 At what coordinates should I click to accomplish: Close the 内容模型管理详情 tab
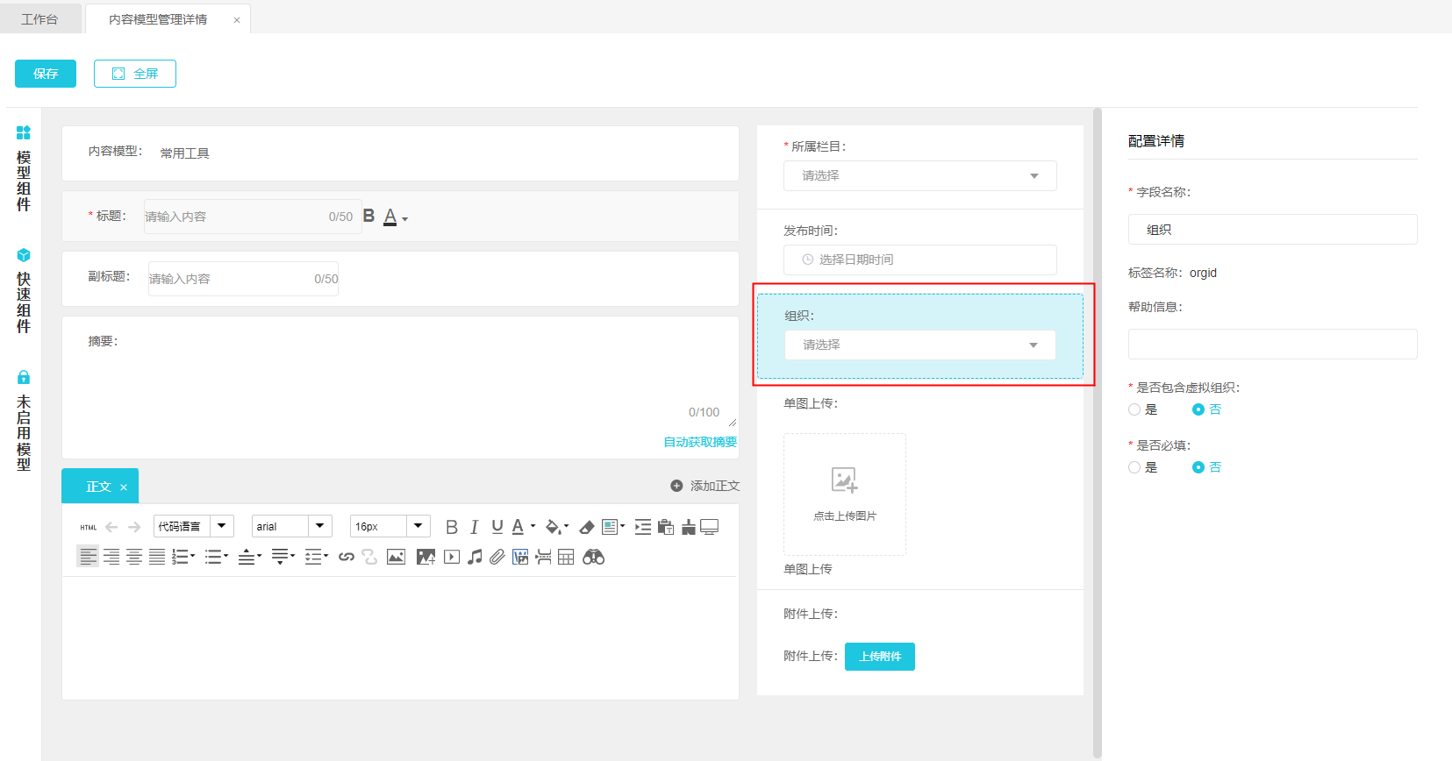click(237, 20)
